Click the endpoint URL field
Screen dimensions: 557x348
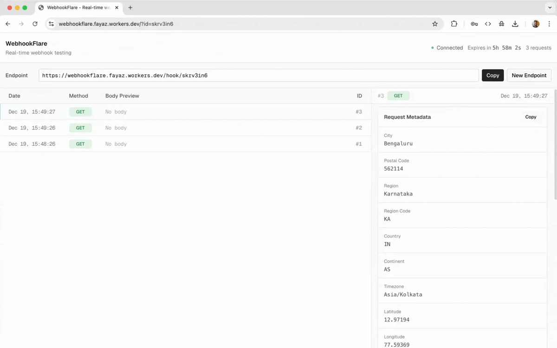point(259,75)
